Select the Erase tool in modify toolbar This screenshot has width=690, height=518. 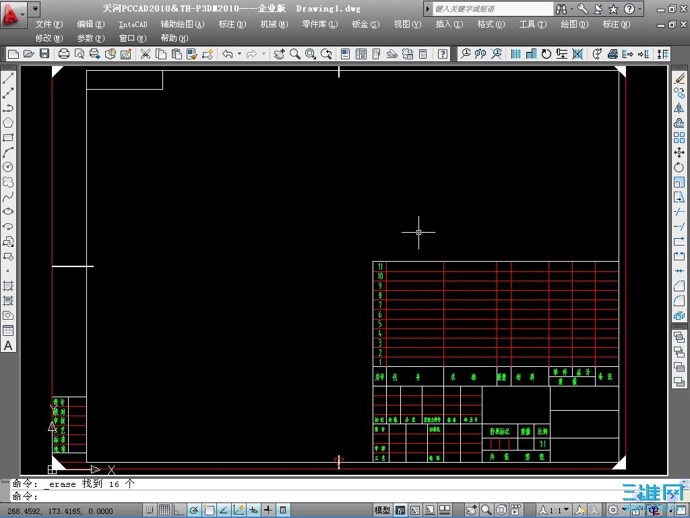point(679,78)
